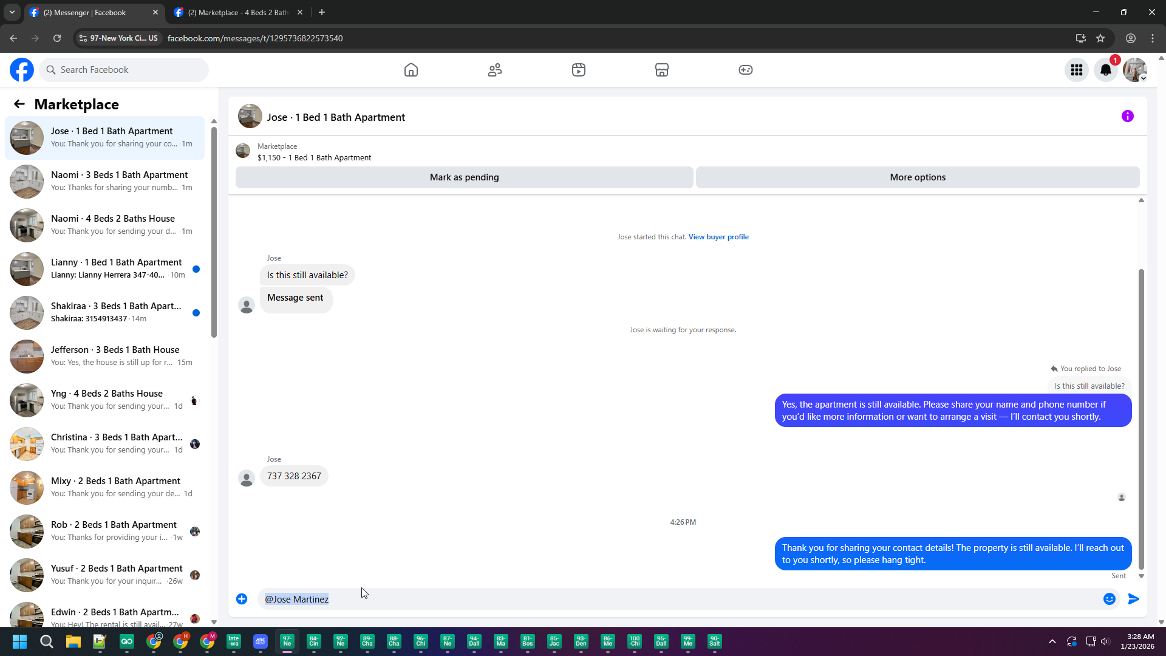This screenshot has height=656, width=1166.
Task: Open the Friends icon in top navigation
Action: [x=495, y=70]
